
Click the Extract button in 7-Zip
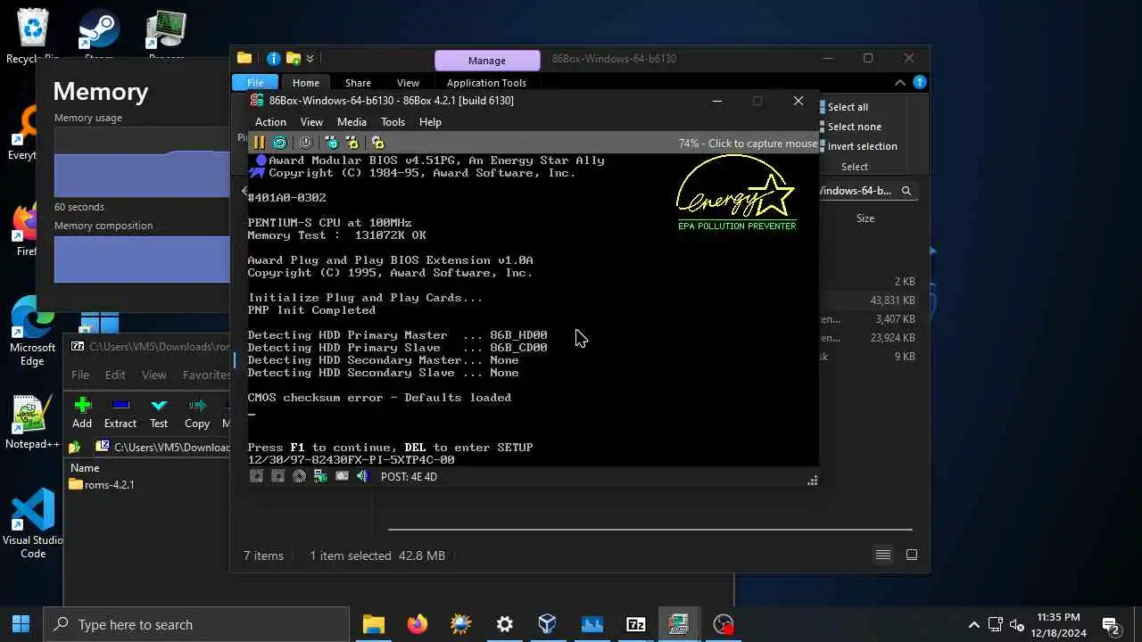[120, 413]
